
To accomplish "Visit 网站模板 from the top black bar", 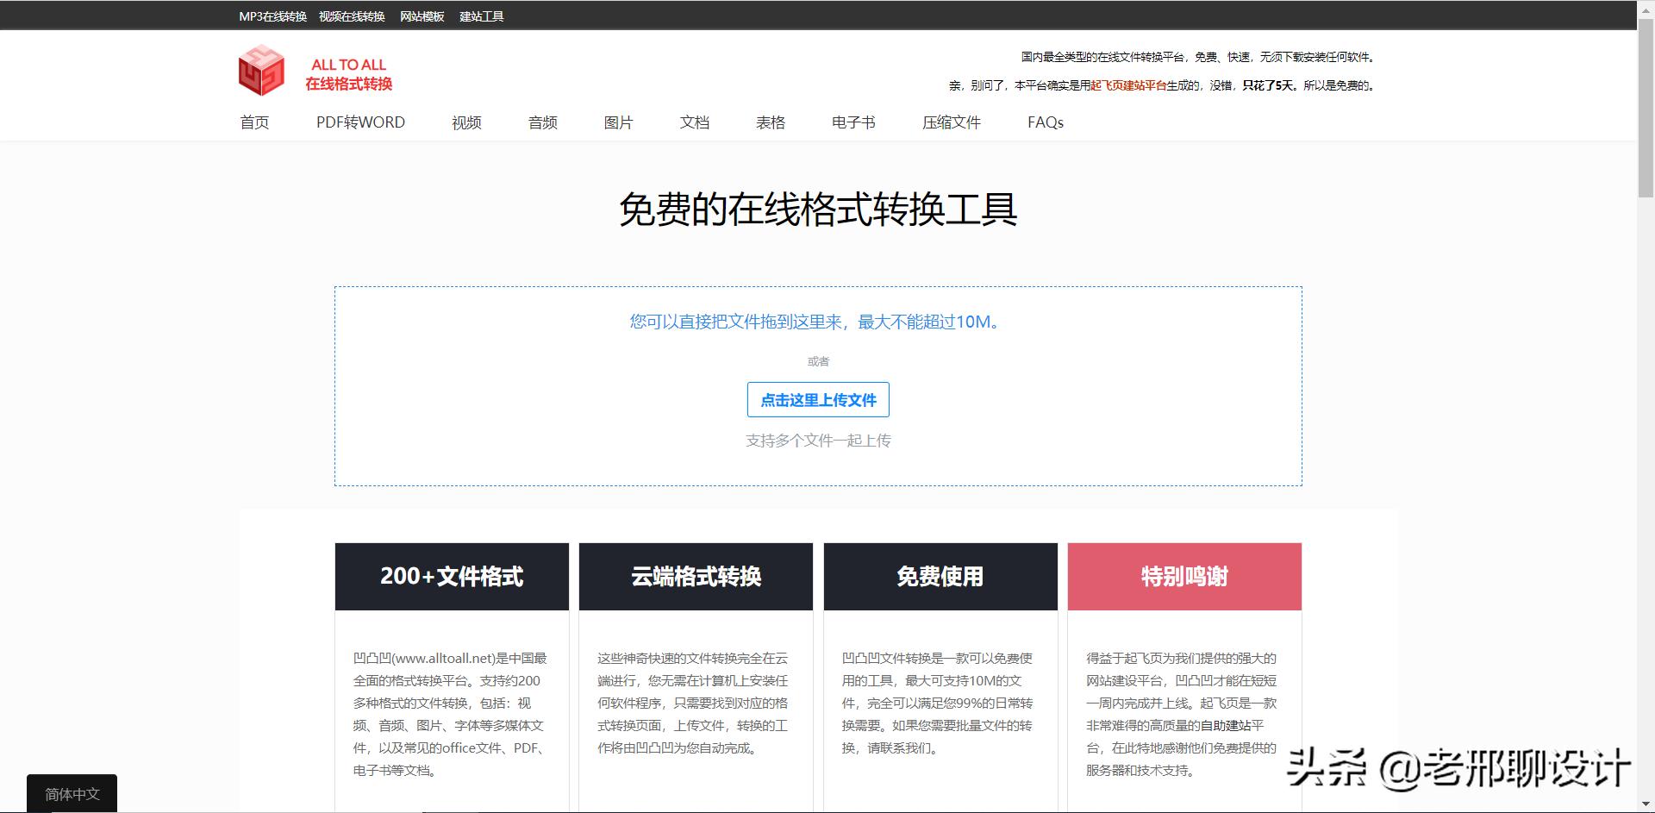I will coord(422,15).
